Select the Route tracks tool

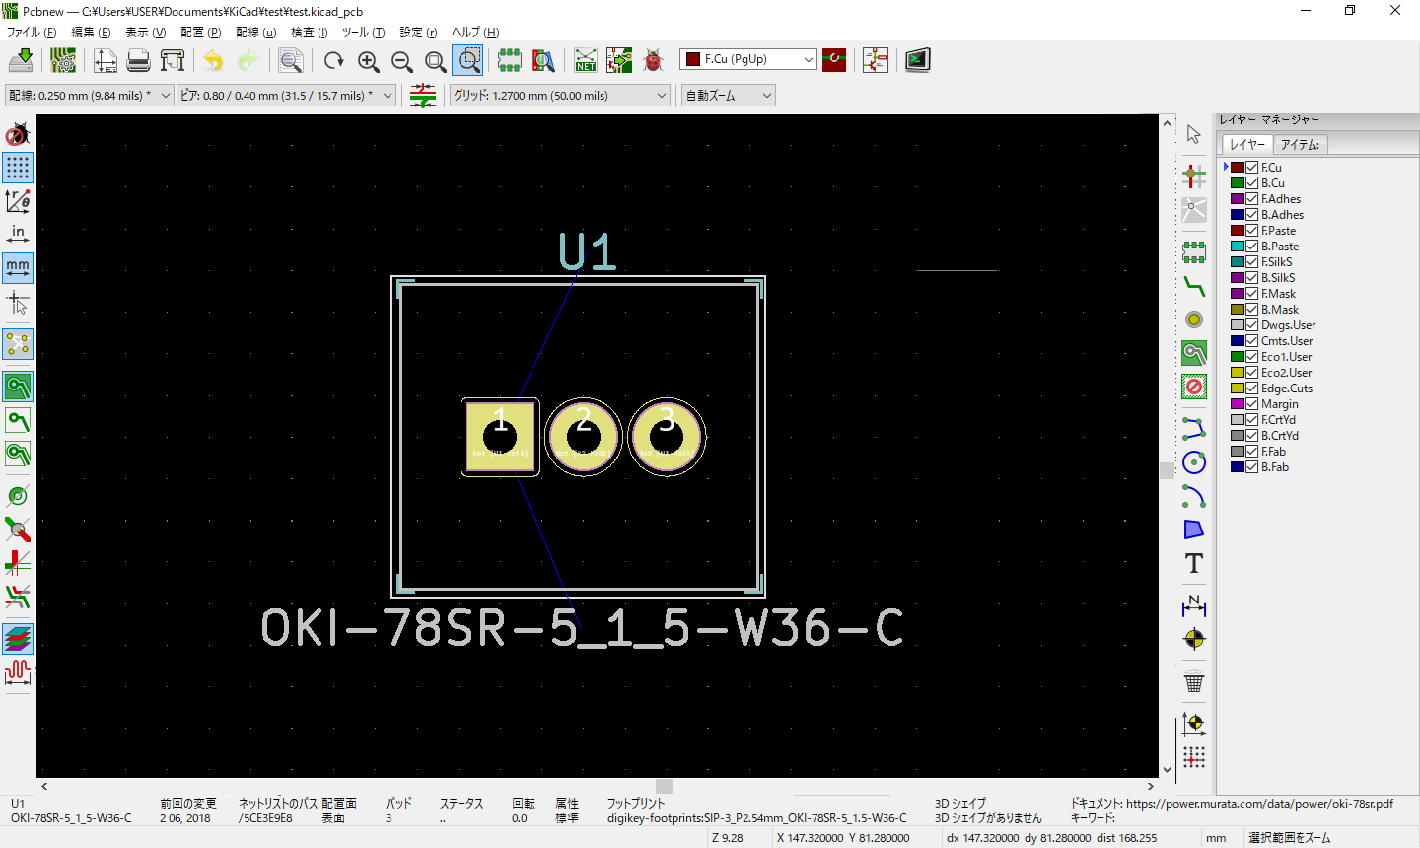click(x=1194, y=286)
